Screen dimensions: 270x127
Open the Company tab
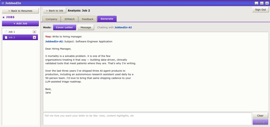[51, 19]
